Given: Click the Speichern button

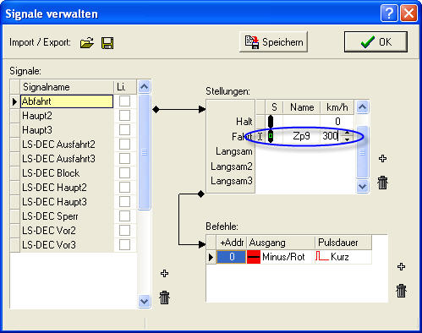Looking at the screenshot, I should [x=273, y=42].
